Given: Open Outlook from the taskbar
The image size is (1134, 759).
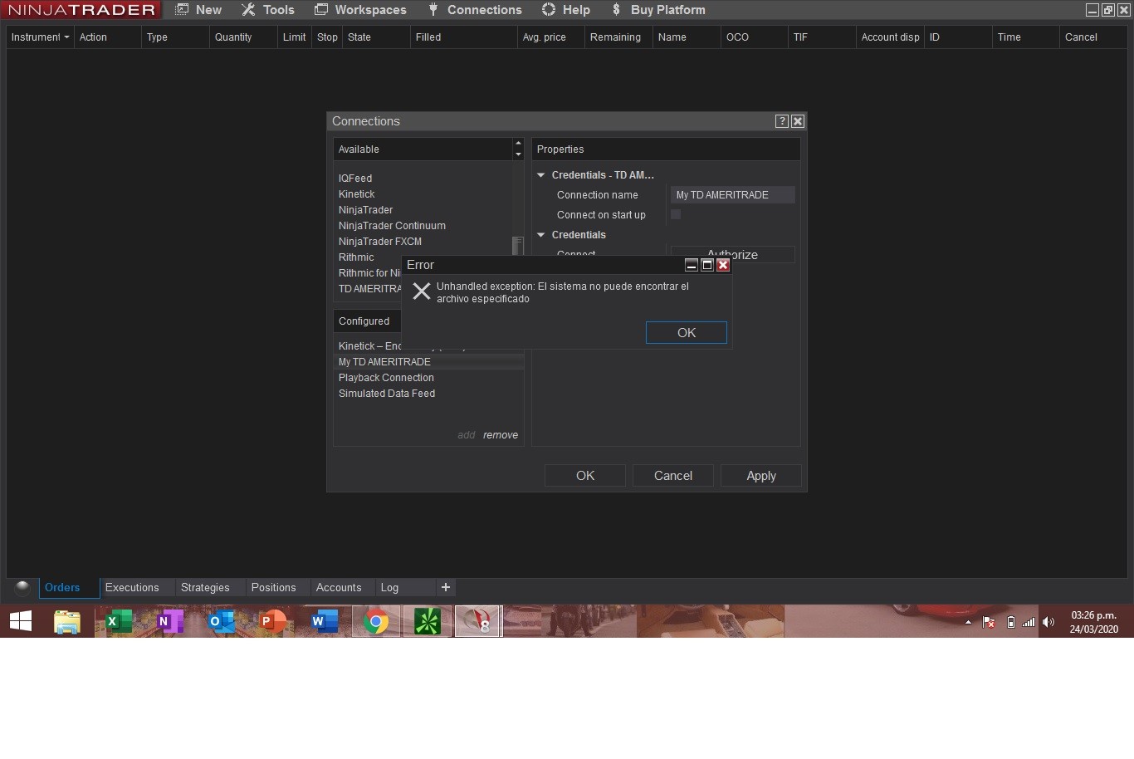Looking at the screenshot, I should (222, 621).
